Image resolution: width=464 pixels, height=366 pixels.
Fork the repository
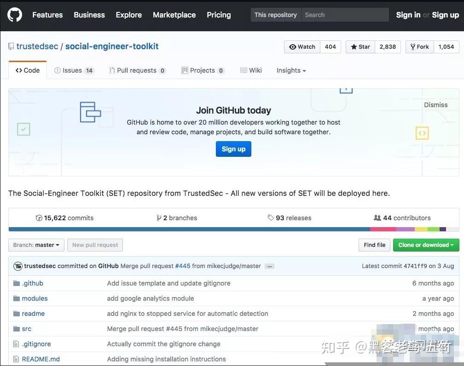pos(420,47)
